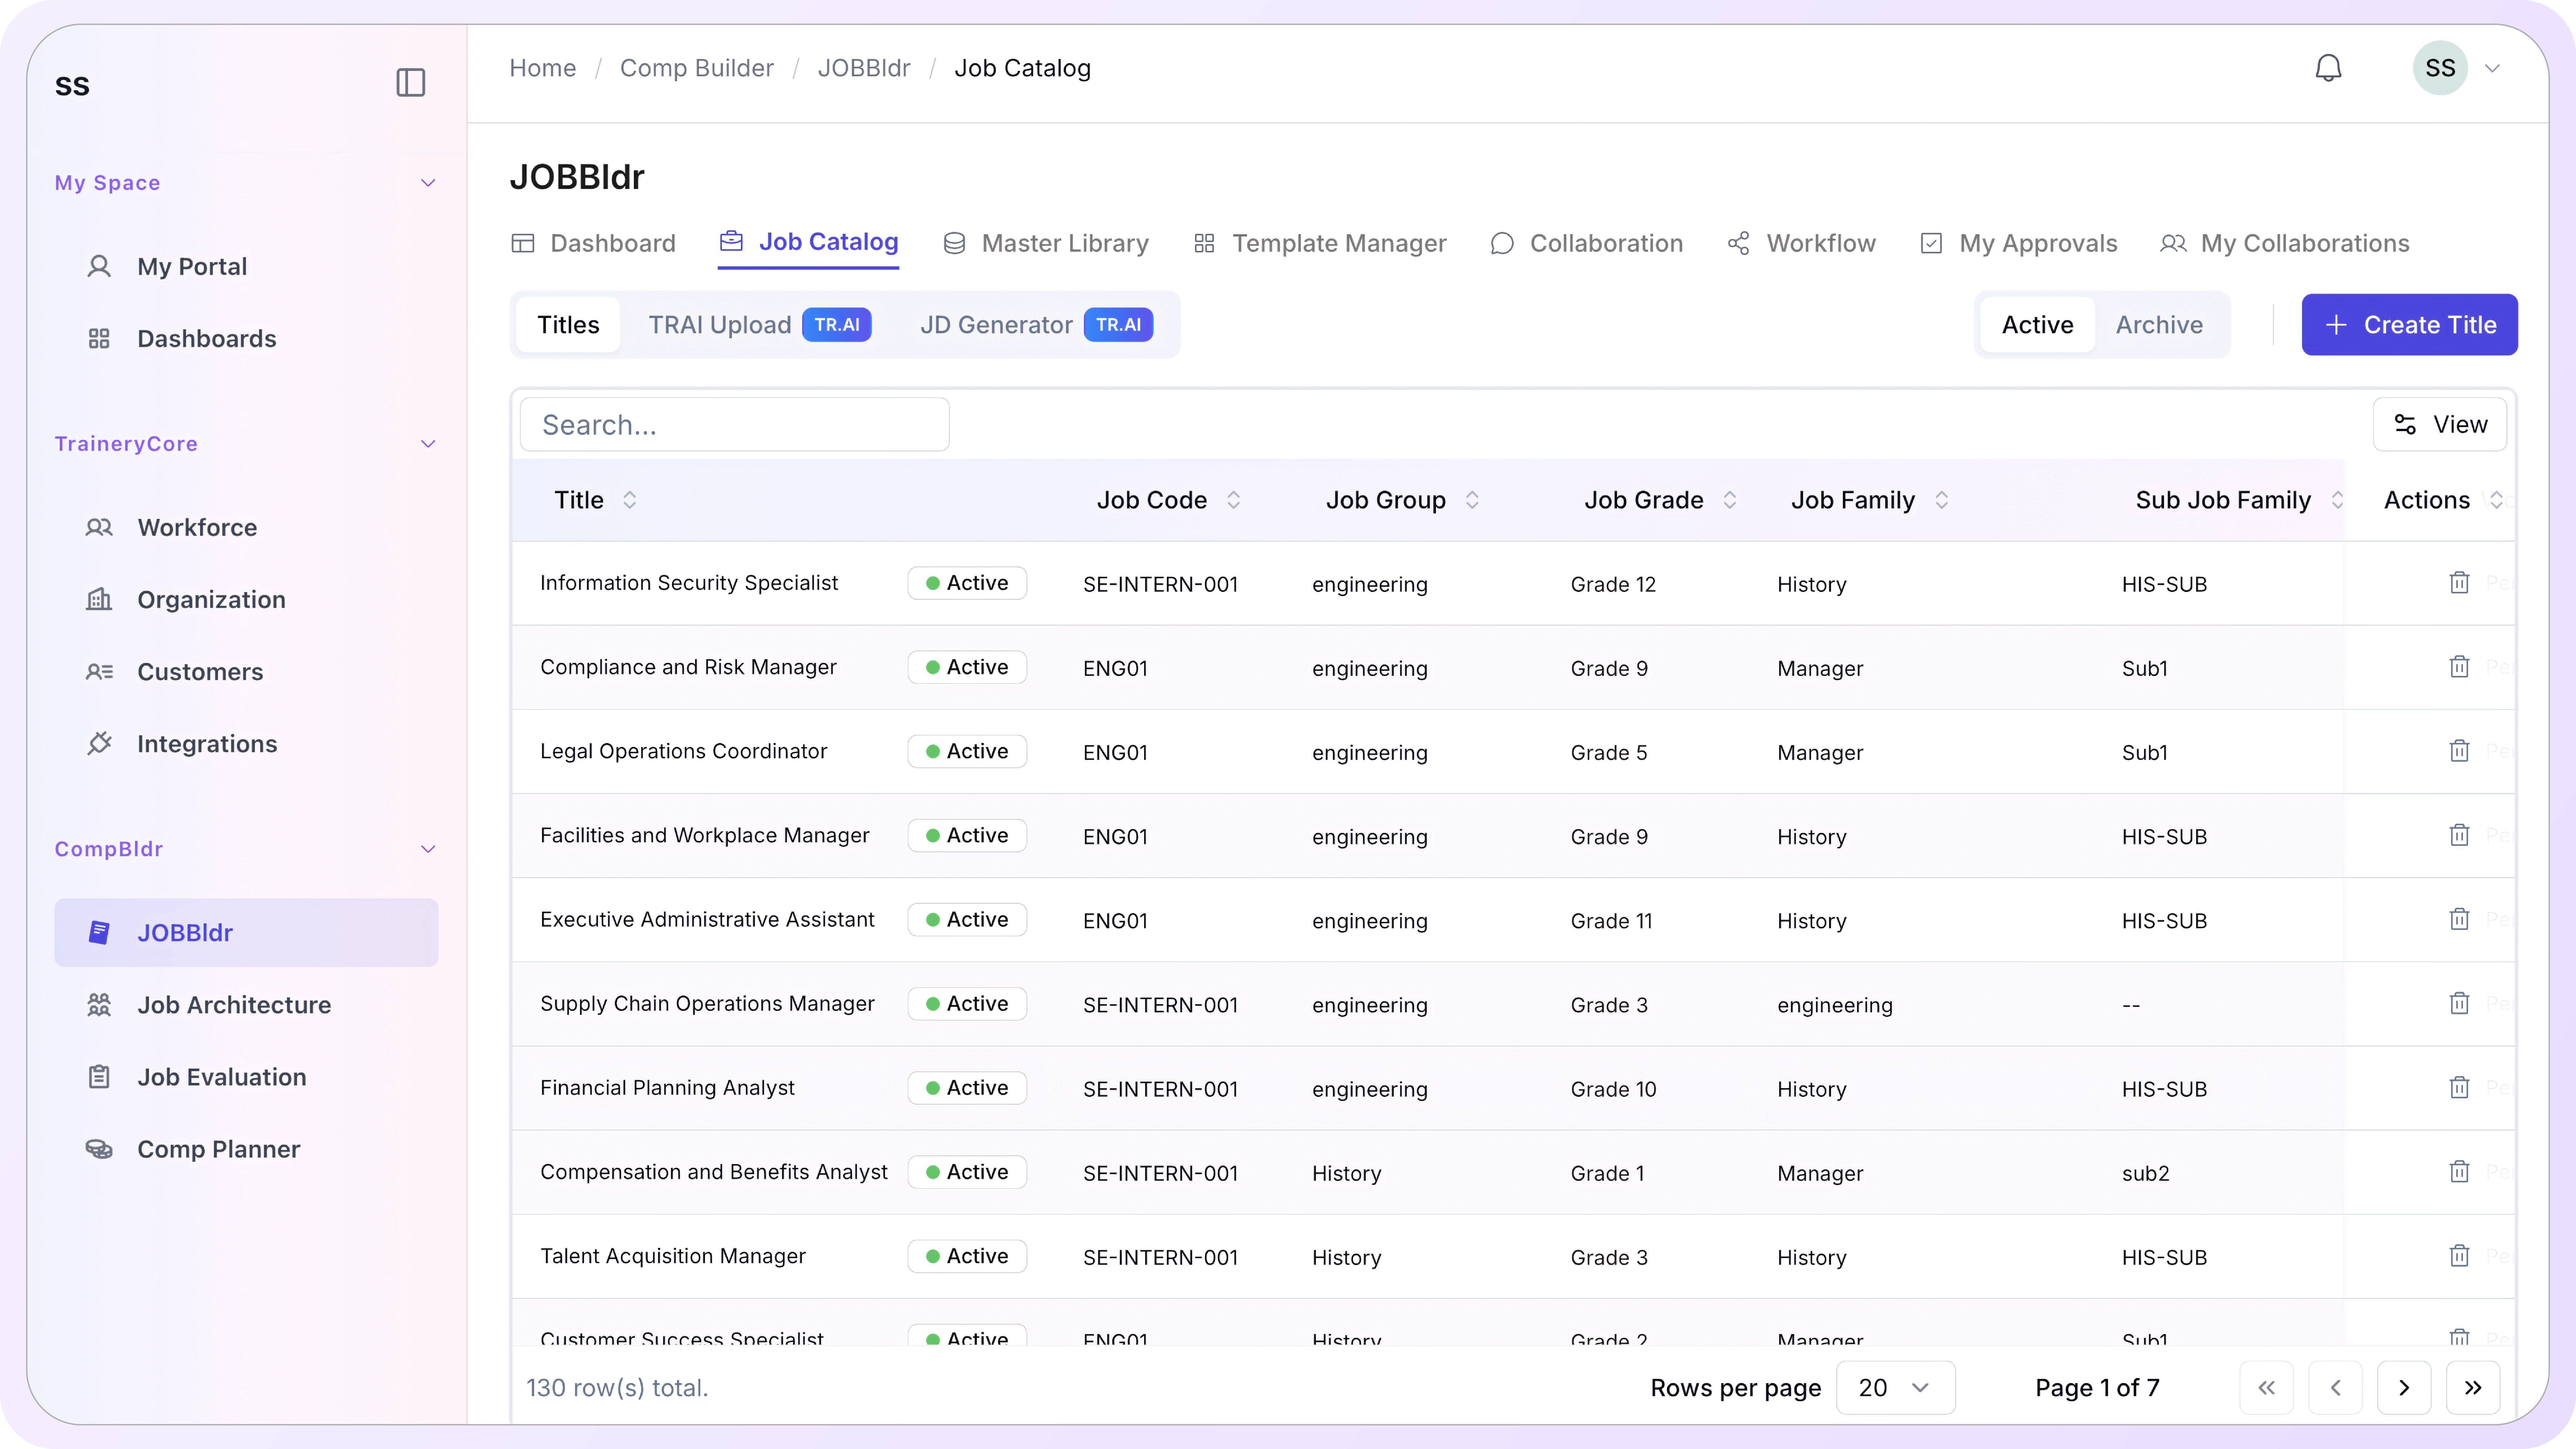The image size is (2576, 1449).
Task: Open Comp Planner in sidebar
Action: (218, 1149)
